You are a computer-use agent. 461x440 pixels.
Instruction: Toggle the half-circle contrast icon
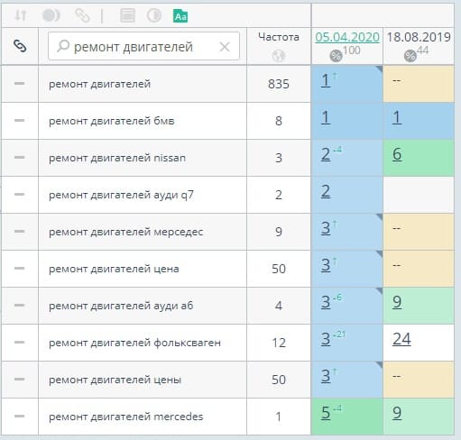point(154,15)
